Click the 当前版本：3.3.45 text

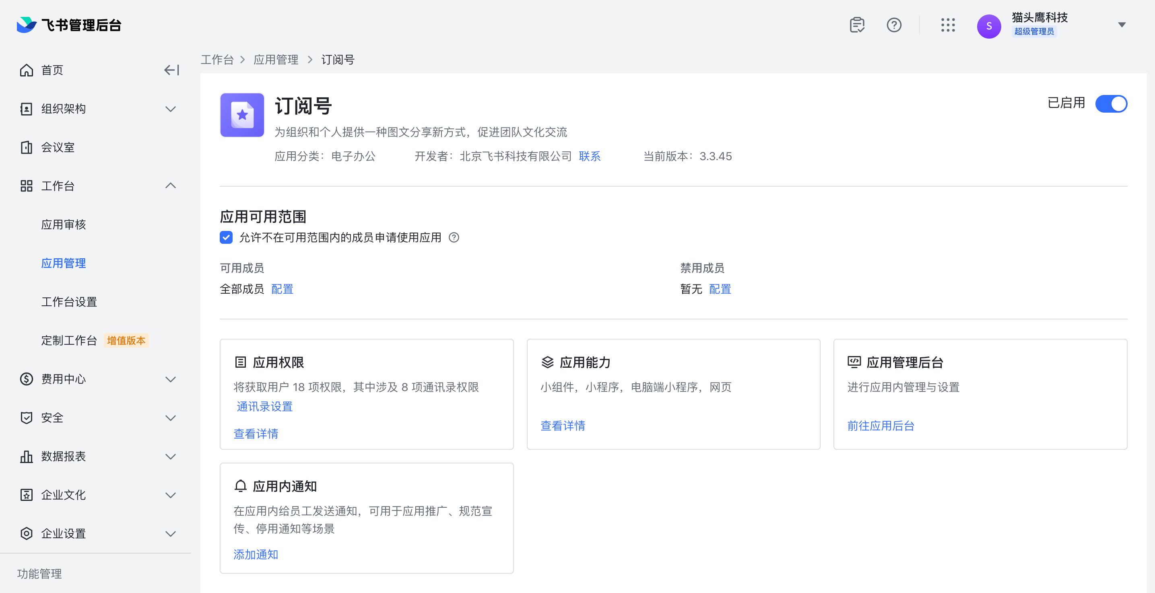point(687,156)
